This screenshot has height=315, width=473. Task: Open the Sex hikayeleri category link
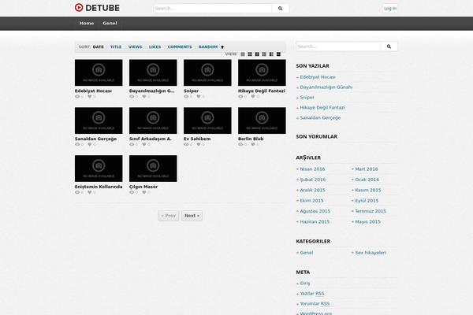371,253
